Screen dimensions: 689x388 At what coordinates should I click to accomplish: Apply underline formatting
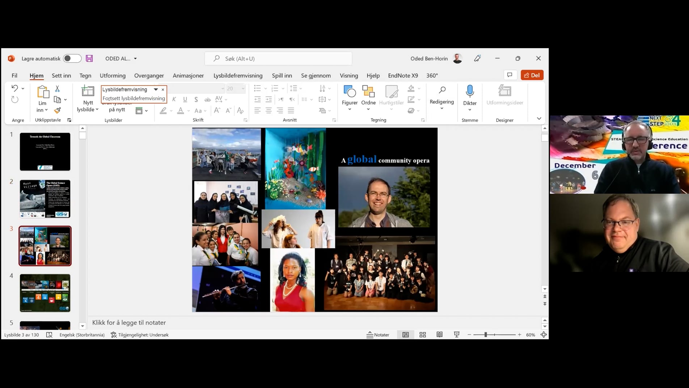click(x=185, y=99)
